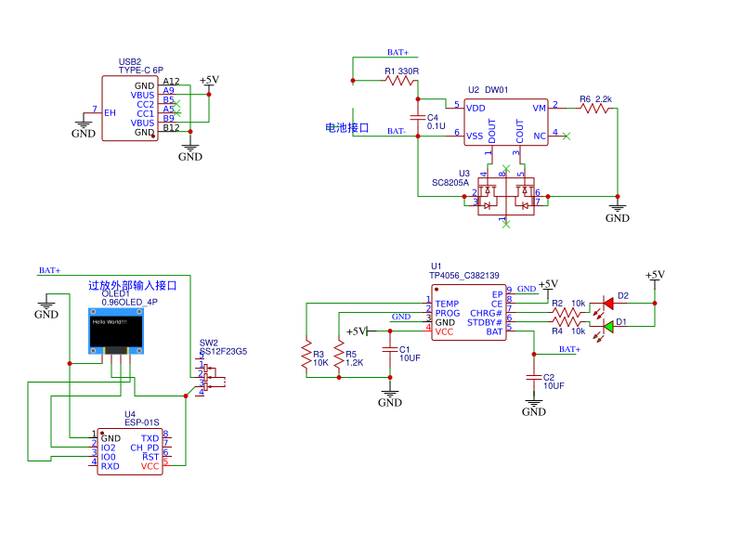Click the VBUS pin labeled A9
The image size is (743, 558).
[143, 95]
